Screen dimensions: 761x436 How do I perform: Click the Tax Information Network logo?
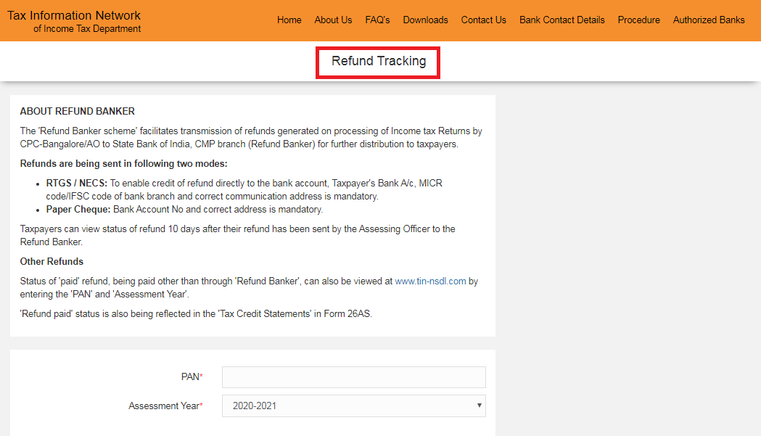73,15
